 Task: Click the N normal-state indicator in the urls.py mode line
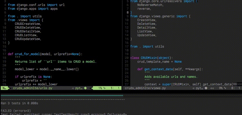4,88
